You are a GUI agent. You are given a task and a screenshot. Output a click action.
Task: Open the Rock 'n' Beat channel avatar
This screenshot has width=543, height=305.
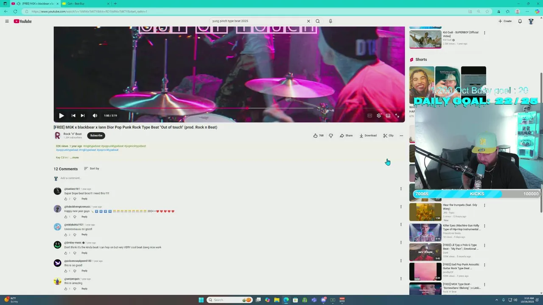pyautogui.click(x=58, y=136)
